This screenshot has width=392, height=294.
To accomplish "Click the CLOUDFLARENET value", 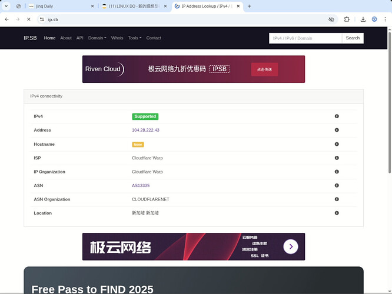I will (151, 199).
